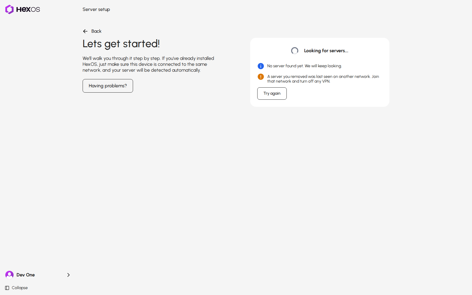Open the Having problems? help button
Screen dimensions: 472x295
[x=108, y=86]
